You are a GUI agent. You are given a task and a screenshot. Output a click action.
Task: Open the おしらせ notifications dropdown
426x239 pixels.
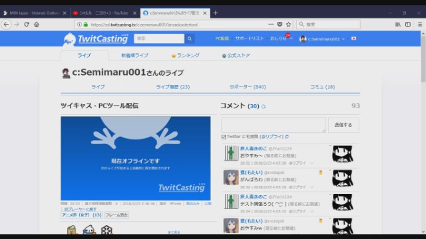click(281, 39)
